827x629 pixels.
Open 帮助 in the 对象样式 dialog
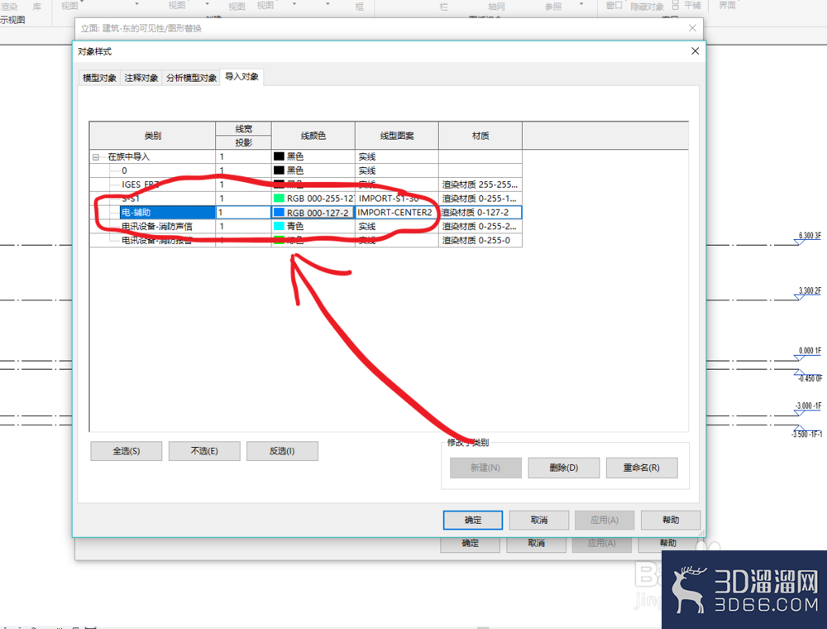point(671,520)
